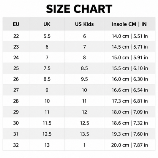Select the EU column header
The image size is (158, 158).
click(x=16, y=24)
